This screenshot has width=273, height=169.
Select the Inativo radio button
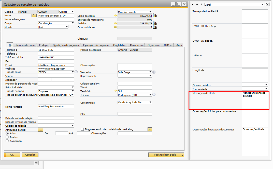(7, 137)
